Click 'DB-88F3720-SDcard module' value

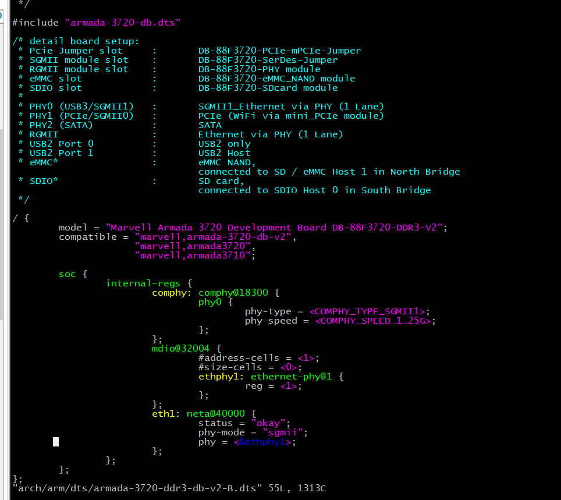pyautogui.click(x=268, y=88)
